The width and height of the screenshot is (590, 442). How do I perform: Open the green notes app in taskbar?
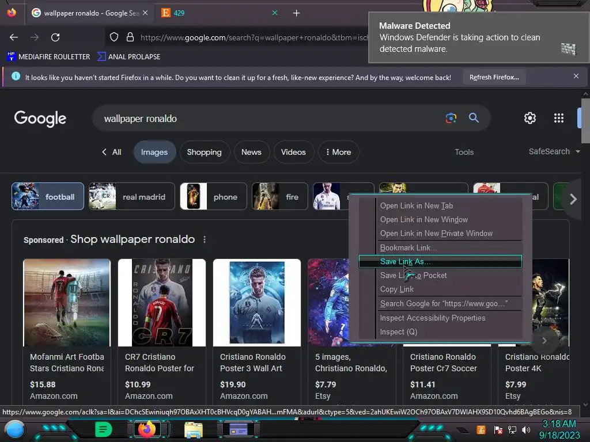coord(104,429)
